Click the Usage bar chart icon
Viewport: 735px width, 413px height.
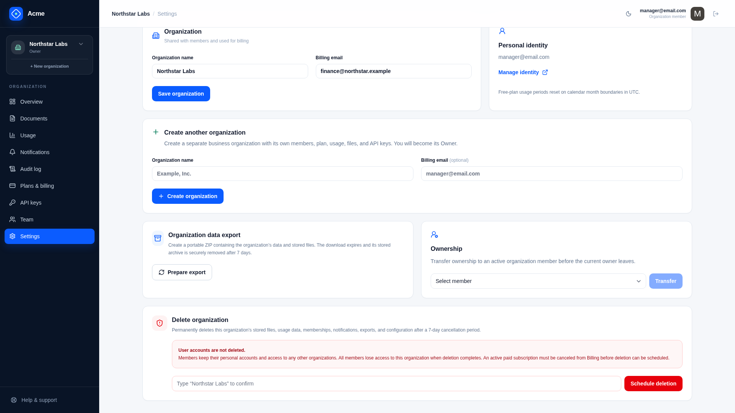[x=12, y=135]
